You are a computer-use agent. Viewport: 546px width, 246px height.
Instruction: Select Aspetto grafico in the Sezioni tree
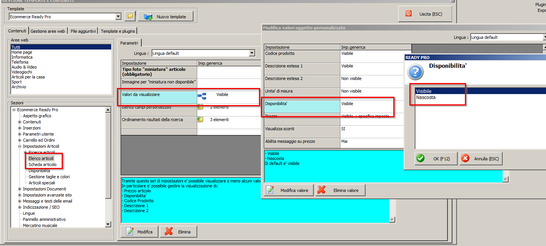tap(37, 116)
